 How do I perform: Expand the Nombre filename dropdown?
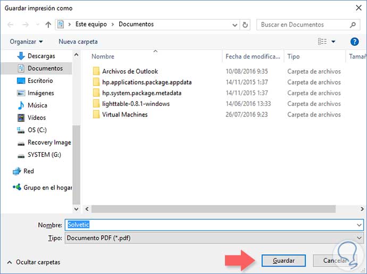click(x=359, y=225)
